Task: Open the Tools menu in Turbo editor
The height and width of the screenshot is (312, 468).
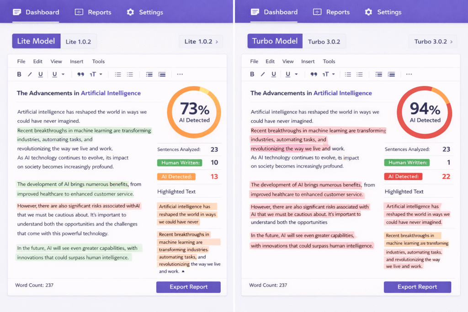Action: point(329,61)
